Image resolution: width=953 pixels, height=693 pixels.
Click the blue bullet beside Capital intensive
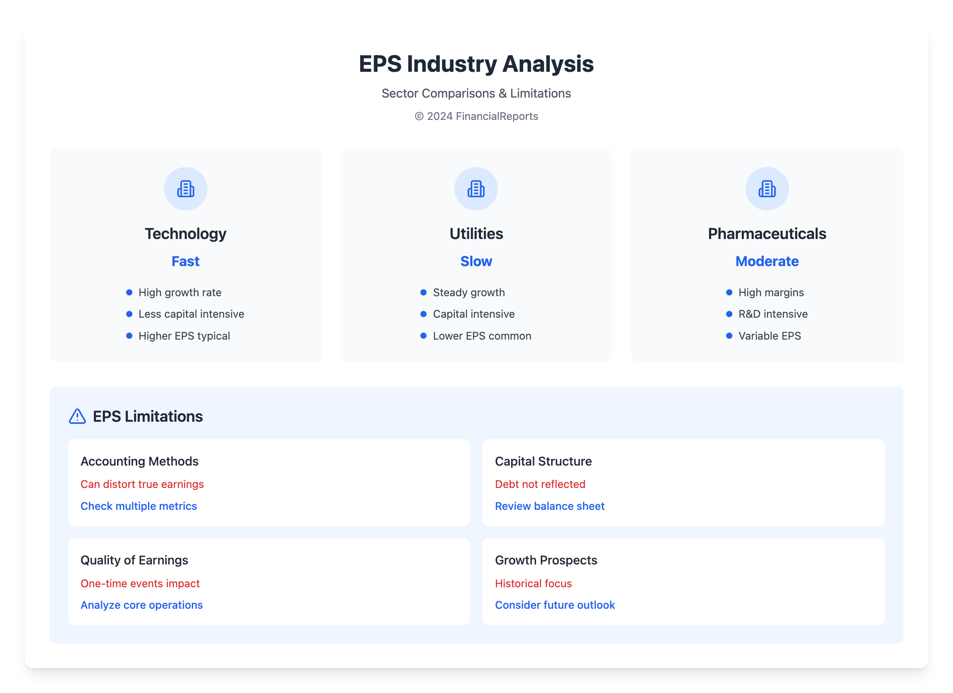point(423,314)
